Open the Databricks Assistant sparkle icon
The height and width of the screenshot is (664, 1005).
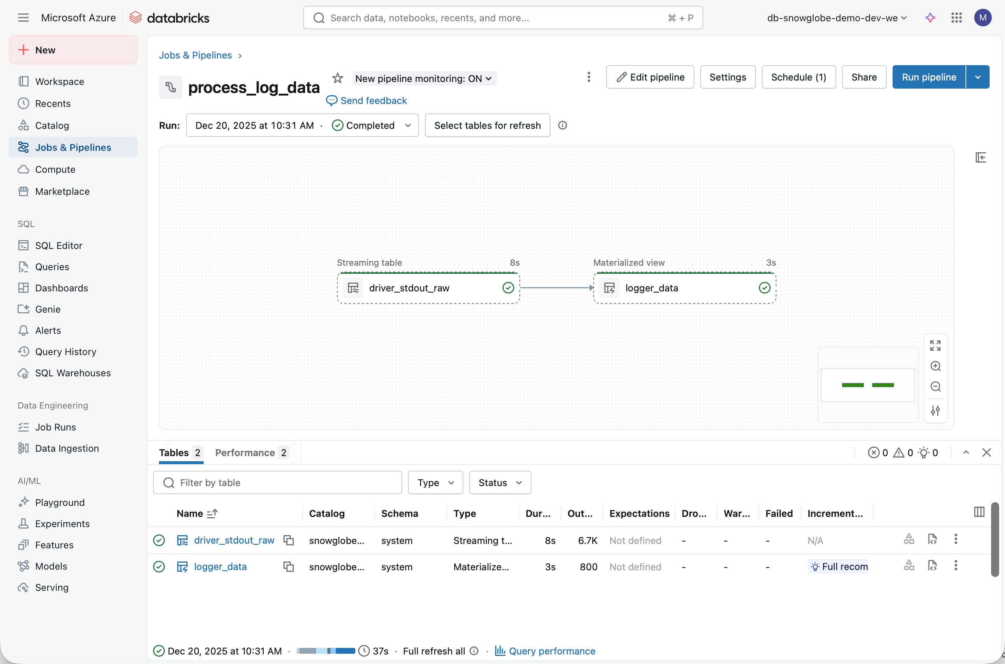[930, 18]
